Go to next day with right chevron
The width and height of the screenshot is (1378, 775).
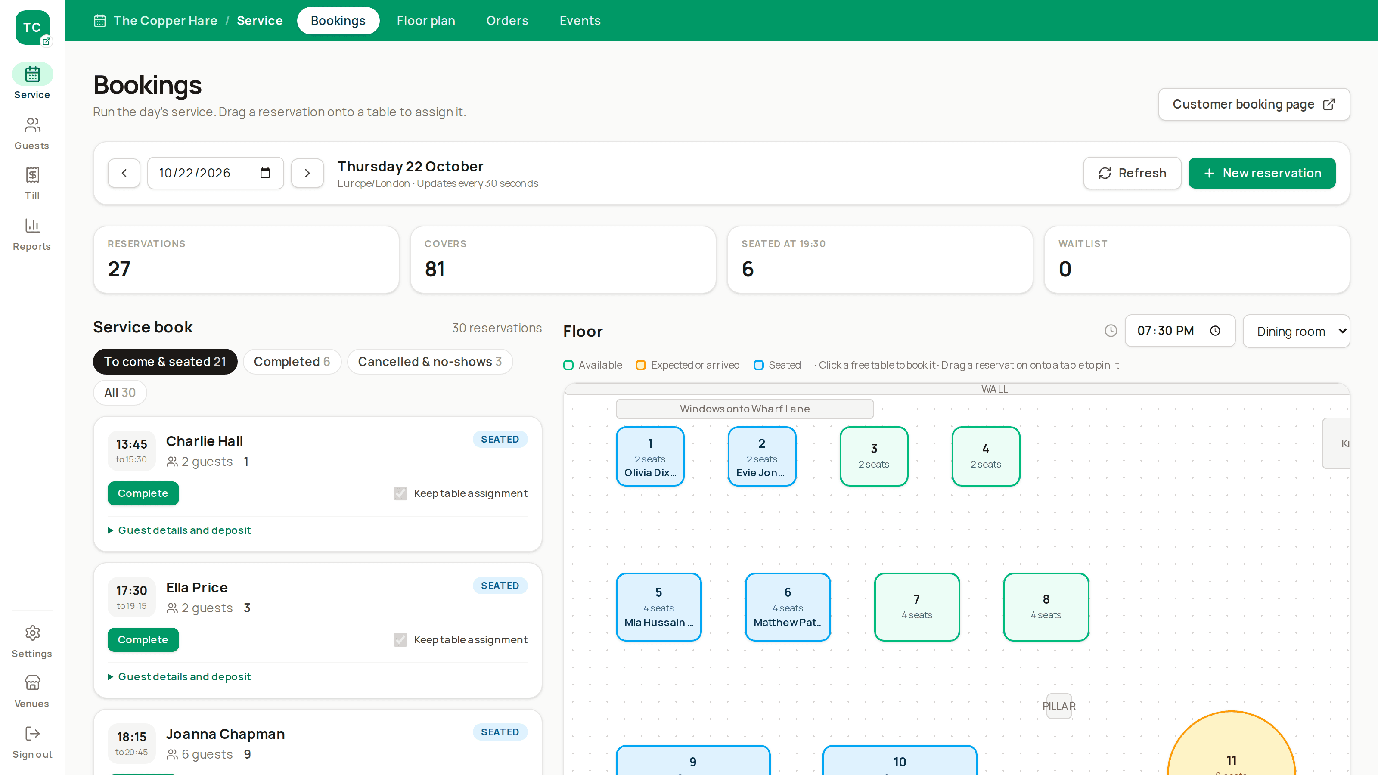pos(307,173)
